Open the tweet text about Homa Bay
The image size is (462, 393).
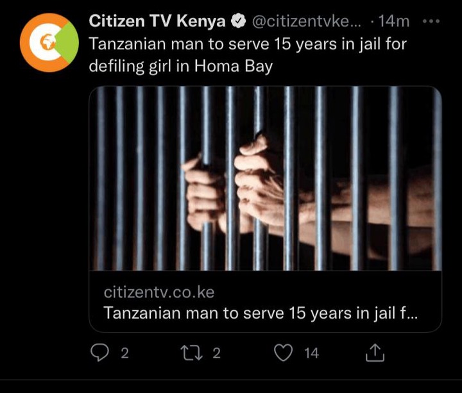[x=248, y=55]
